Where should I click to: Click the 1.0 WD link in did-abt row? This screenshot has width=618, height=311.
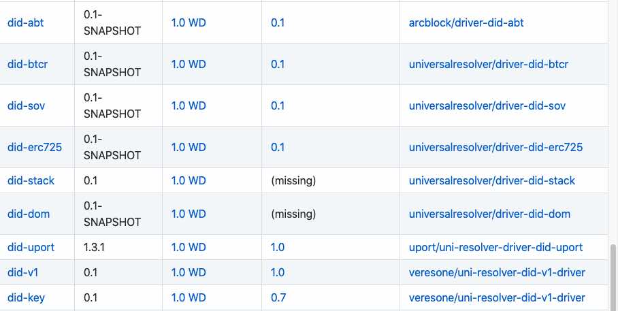pos(189,22)
